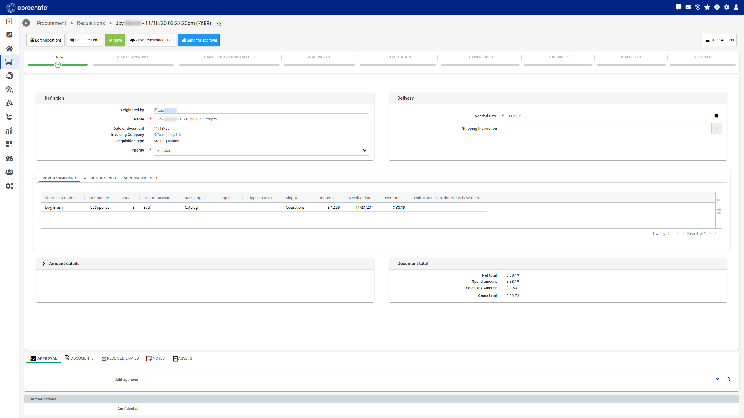This screenshot has height=418, width=744.
Task: Switch to Allocation Info tab
Action: coord(100,178)
